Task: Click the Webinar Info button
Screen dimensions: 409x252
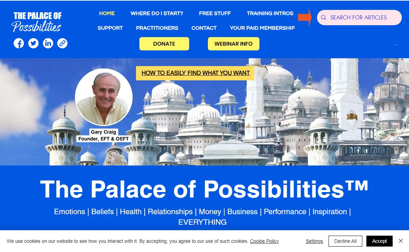Action: [233, 44]
